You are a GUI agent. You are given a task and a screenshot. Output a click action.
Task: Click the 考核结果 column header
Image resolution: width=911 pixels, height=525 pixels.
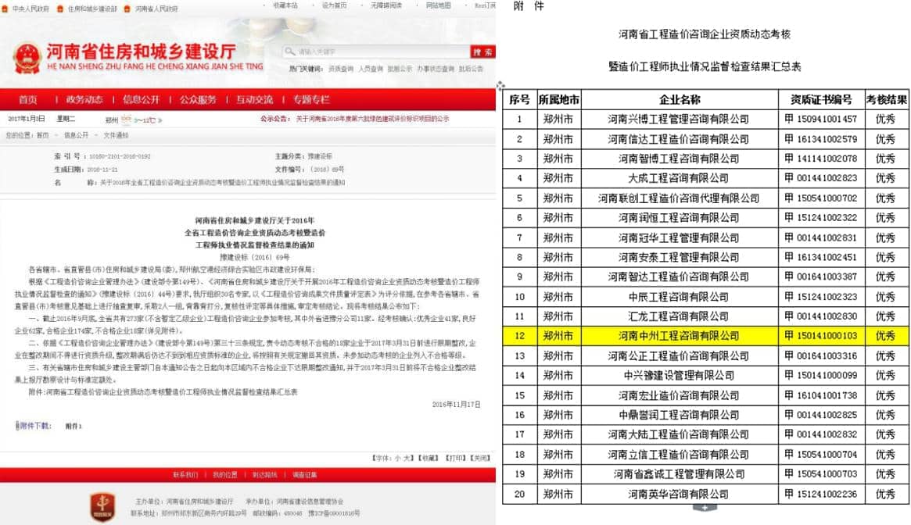click(x=886, y=100)
